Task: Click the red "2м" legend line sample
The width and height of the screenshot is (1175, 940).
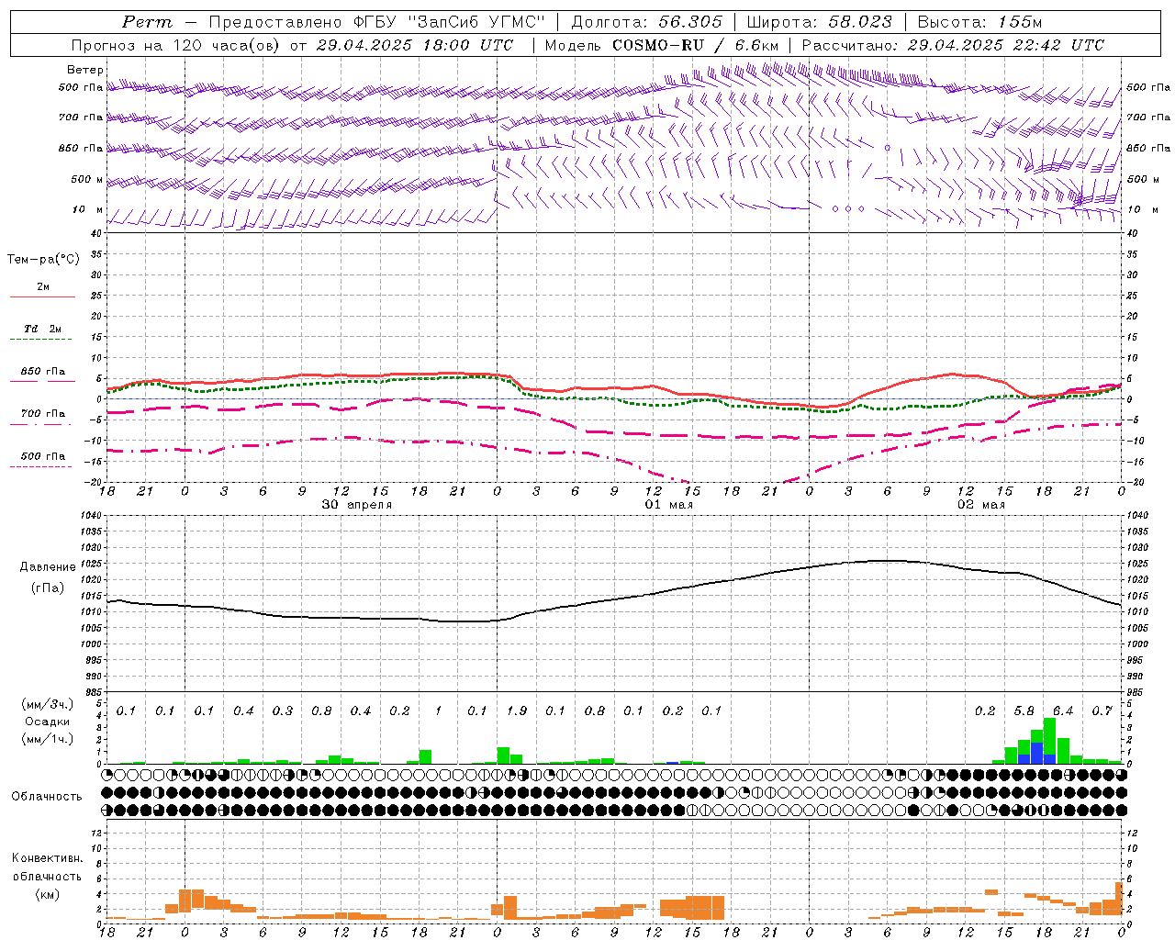Action: pyautogui.click(x=42, y=297)
